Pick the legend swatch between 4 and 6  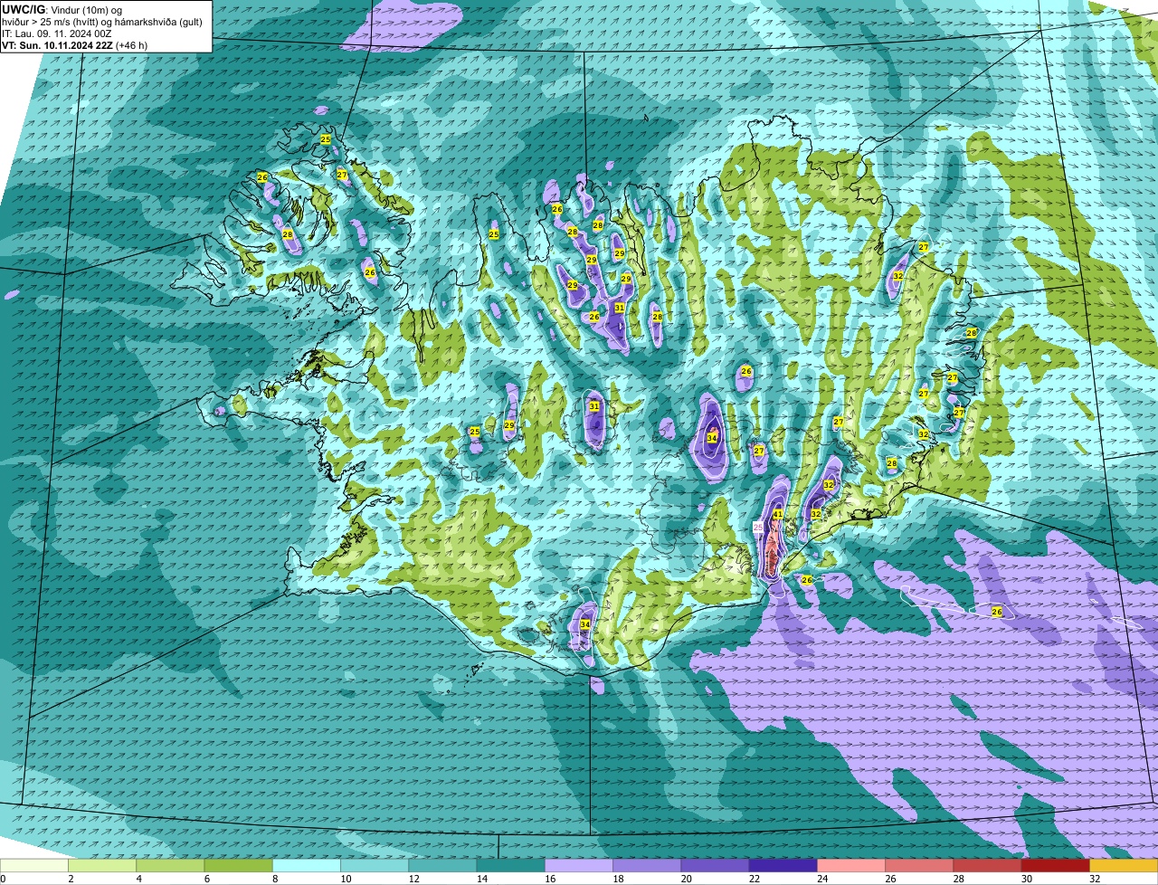point(170,865)
